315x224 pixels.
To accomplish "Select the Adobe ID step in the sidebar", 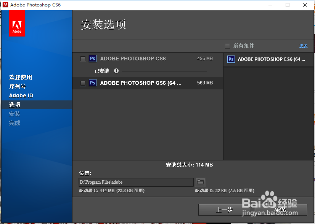I will 21,95.
